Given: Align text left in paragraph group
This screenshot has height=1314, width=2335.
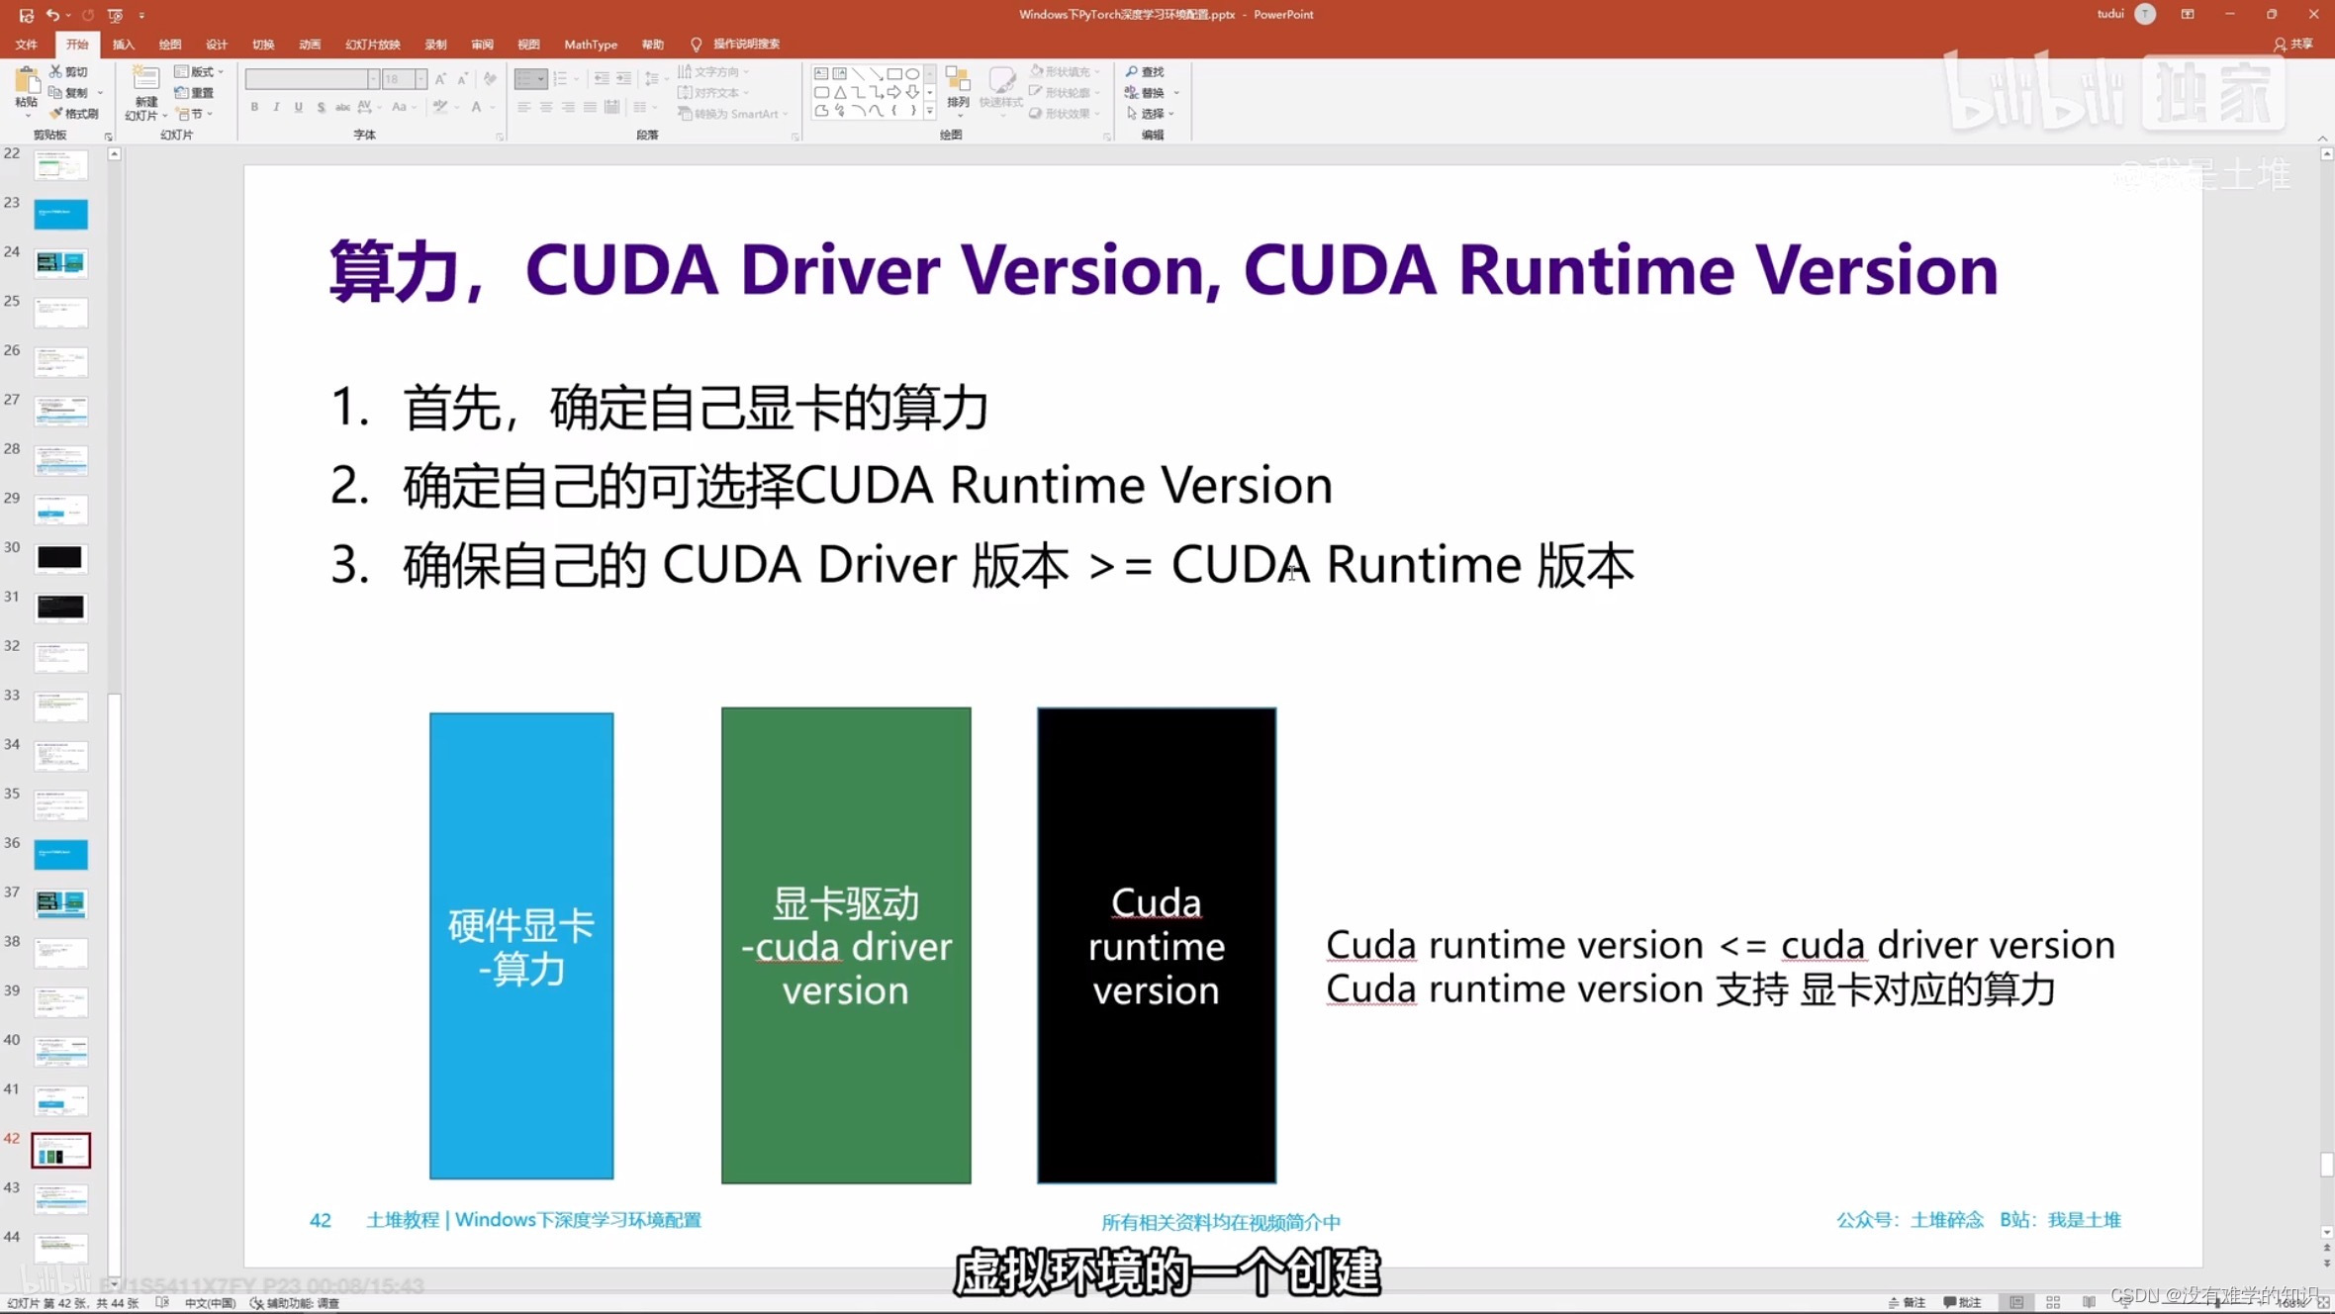Looking at the screenshot, I should click(523, 107).
